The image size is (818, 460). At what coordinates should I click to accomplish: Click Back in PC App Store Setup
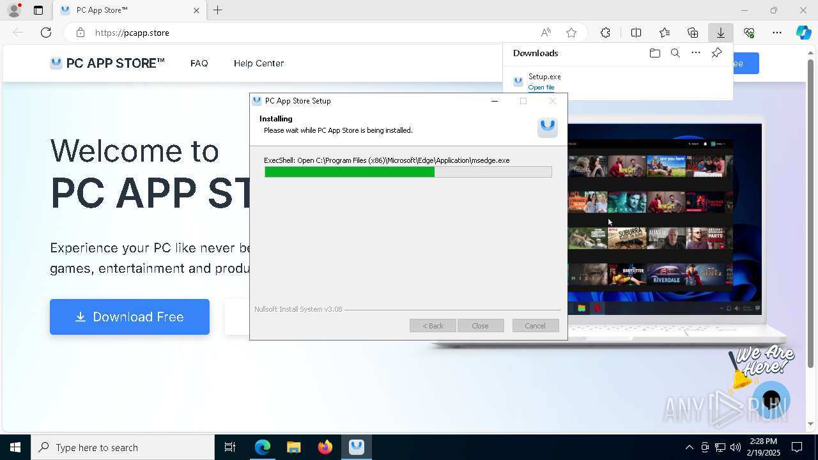433,326
